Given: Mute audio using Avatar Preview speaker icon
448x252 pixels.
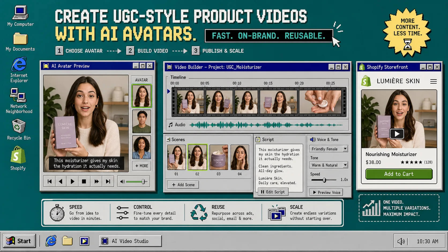Looking at the screenshot, I should point(122,182).
